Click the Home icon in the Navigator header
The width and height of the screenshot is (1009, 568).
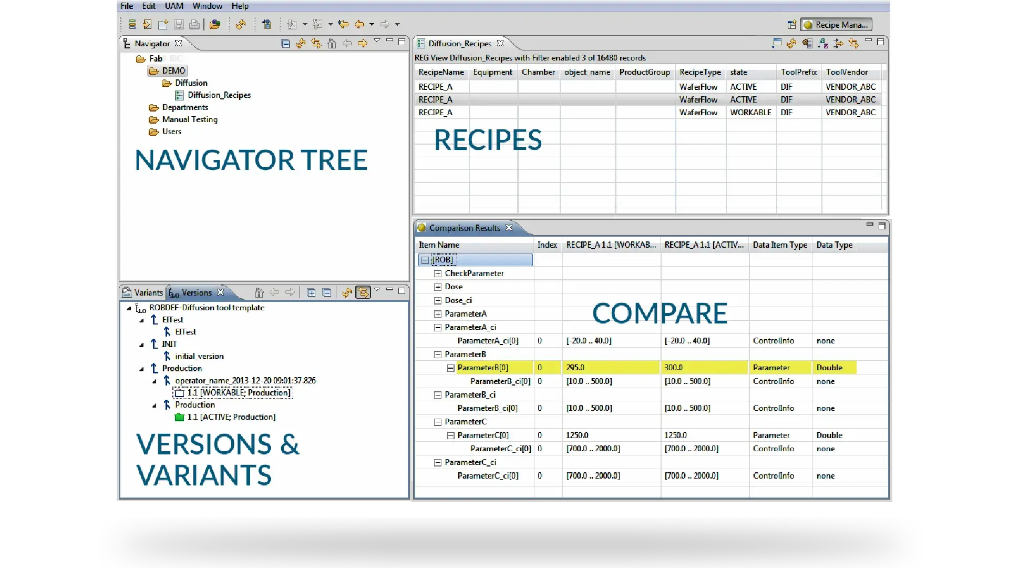pyautogui.click(x=332, y=44)
